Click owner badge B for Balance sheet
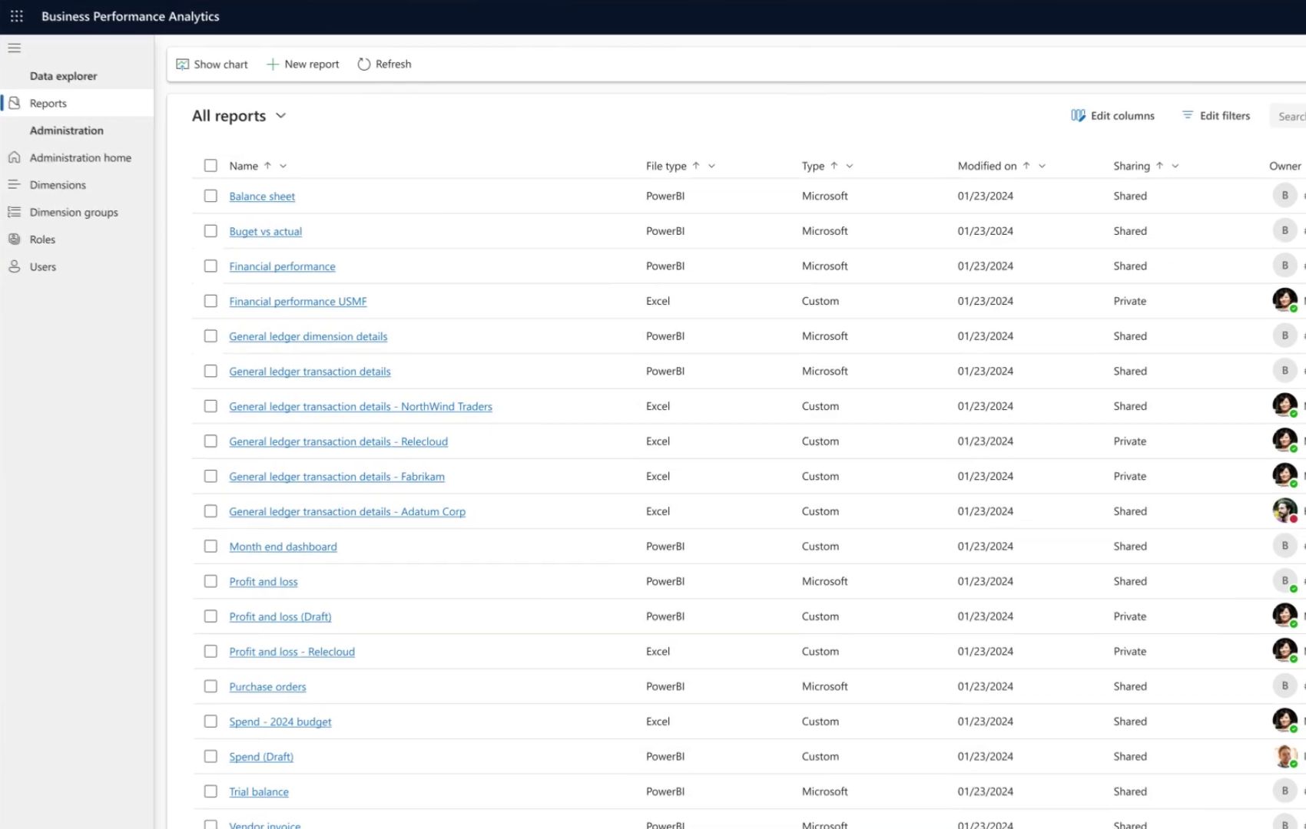This screenshot has height=829, width=1306. 1285,196
